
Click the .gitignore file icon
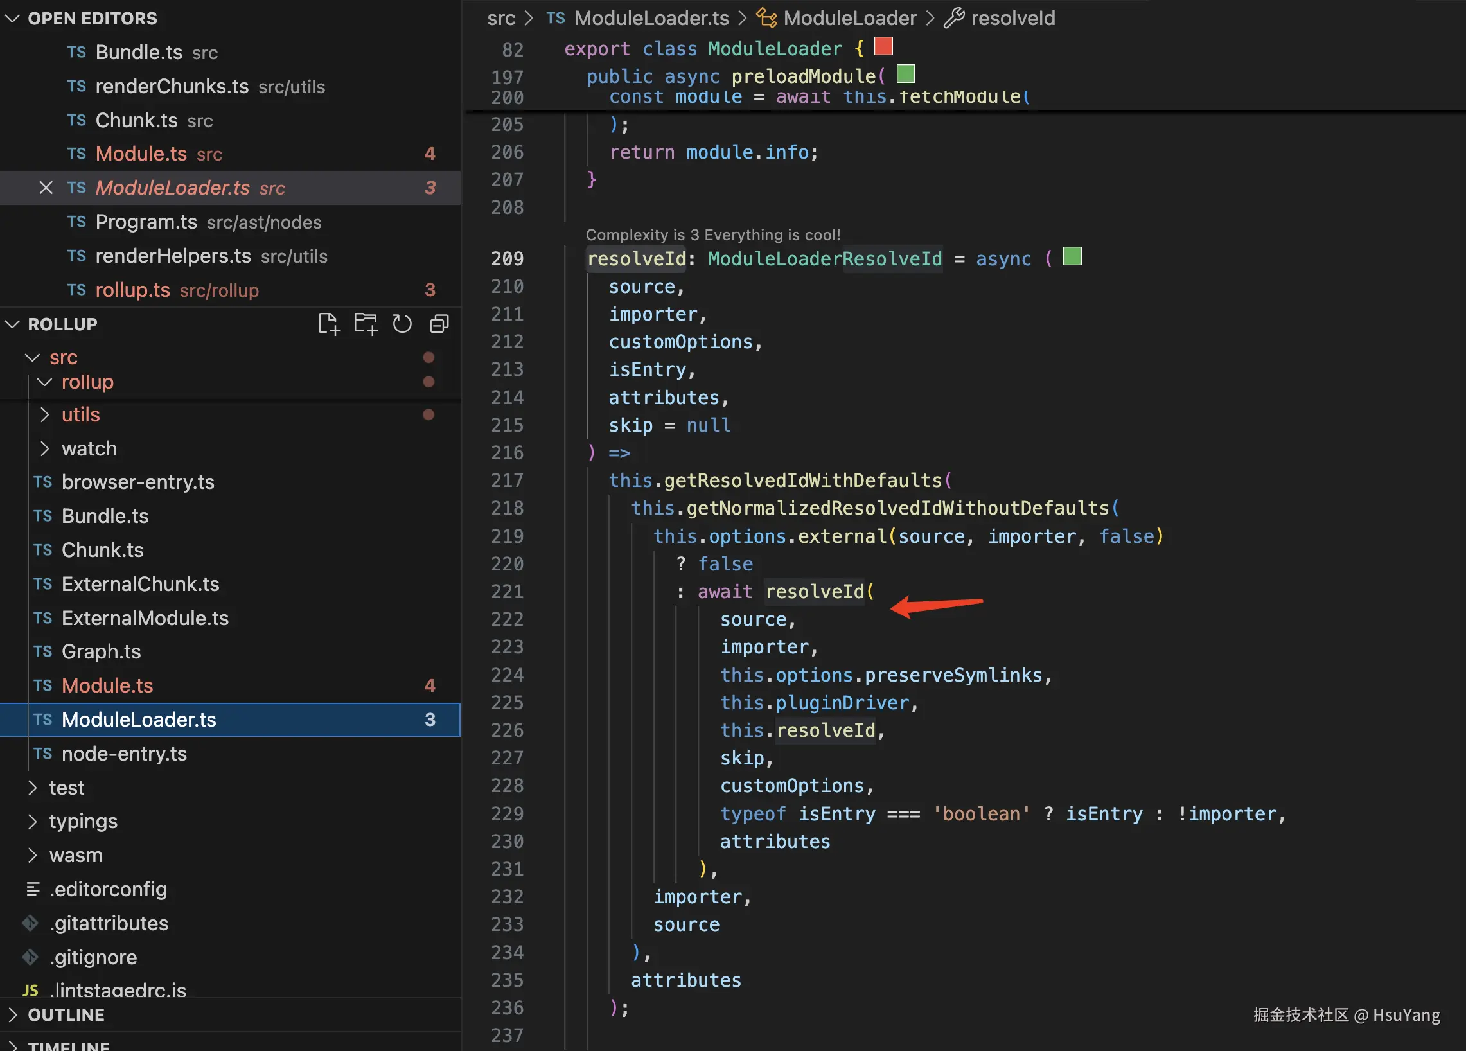pos(31,957)
